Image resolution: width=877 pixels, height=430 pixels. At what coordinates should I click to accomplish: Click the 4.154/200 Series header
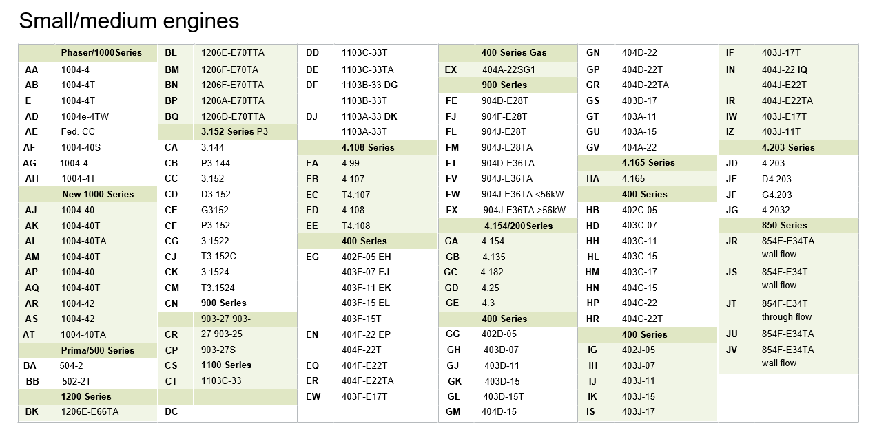(x=518, y=226)
